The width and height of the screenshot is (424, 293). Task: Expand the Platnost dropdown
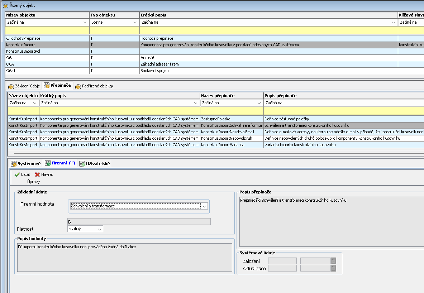[99, 229]
